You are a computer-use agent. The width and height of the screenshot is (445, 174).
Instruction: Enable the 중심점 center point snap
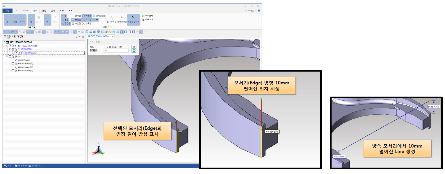click(77, 19)
